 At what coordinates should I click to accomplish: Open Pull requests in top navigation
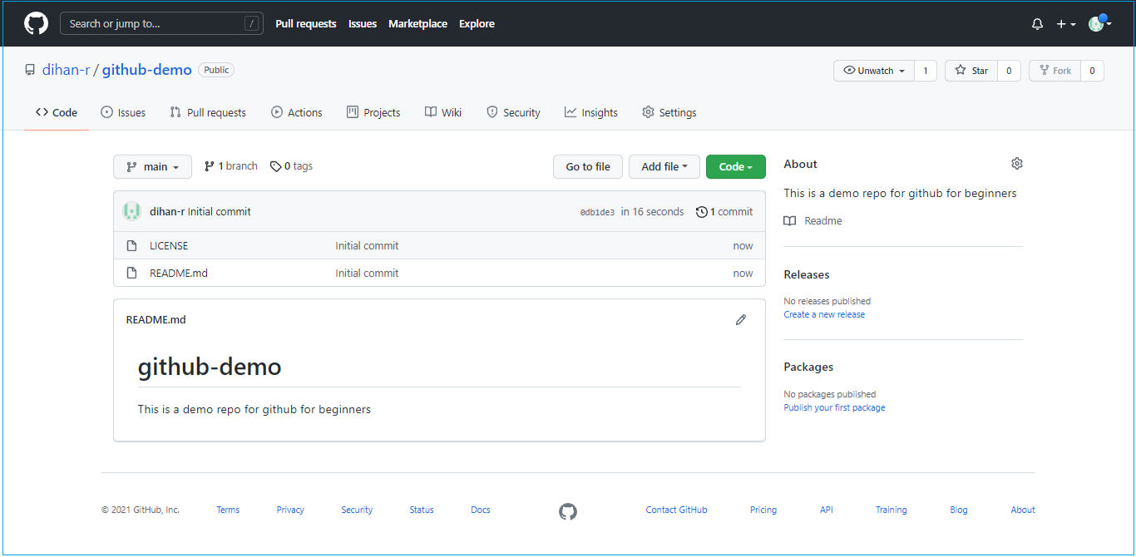[306, 24]
